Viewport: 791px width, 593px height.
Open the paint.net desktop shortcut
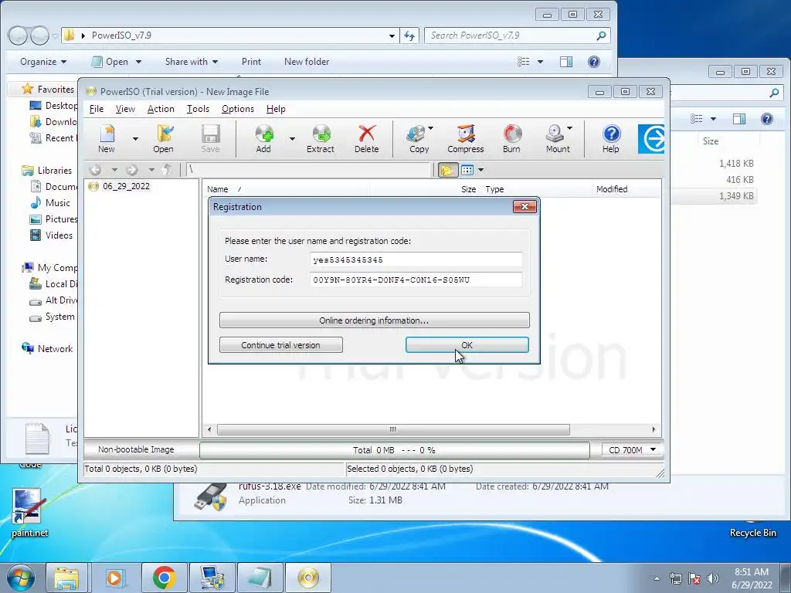coord(30,513)
